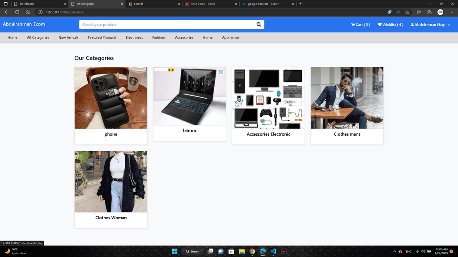458x257 pixels.
Task: Click the weather widget on the taskbar
Action: coord(16,251)
